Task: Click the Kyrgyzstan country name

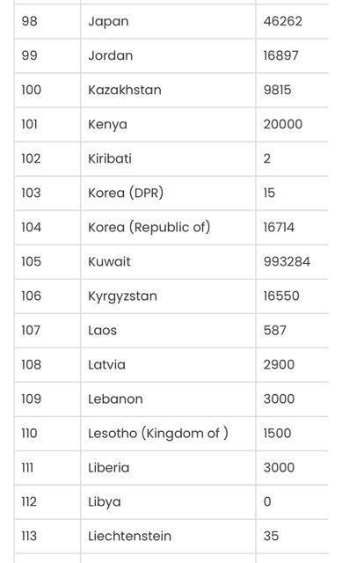Action: [x=122, y=296]
